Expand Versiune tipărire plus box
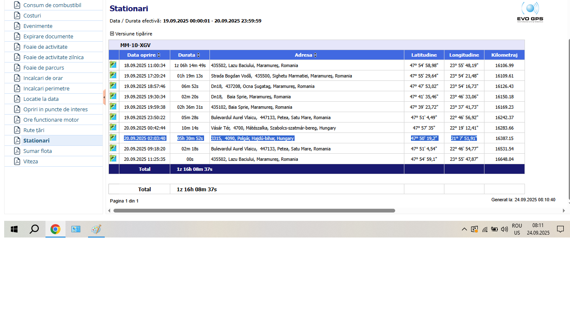The image size is (570, 320). 112,34
